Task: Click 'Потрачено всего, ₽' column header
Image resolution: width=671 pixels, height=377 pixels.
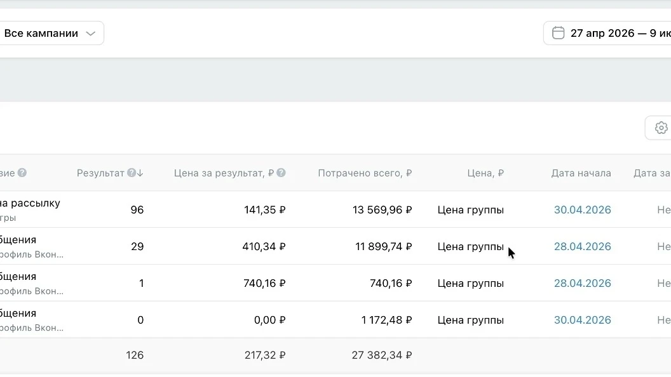Action: 365,173
